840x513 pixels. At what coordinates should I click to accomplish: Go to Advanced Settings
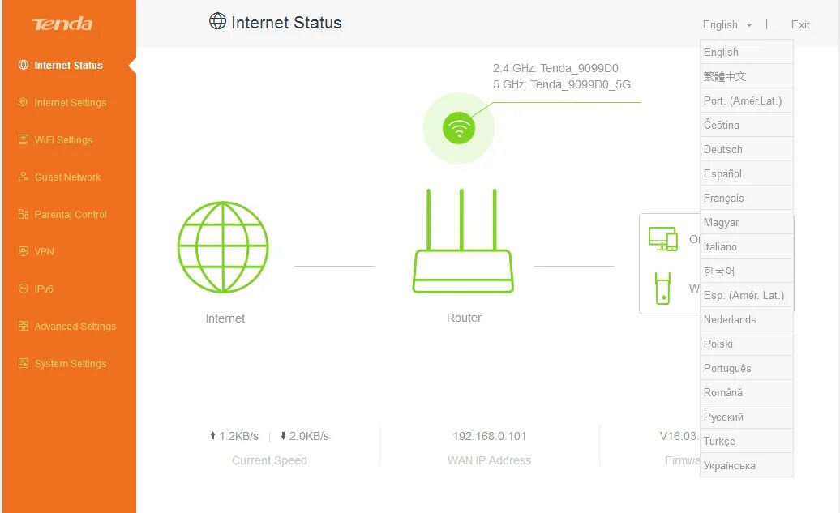pyautogui.click(x=75, y=327)
